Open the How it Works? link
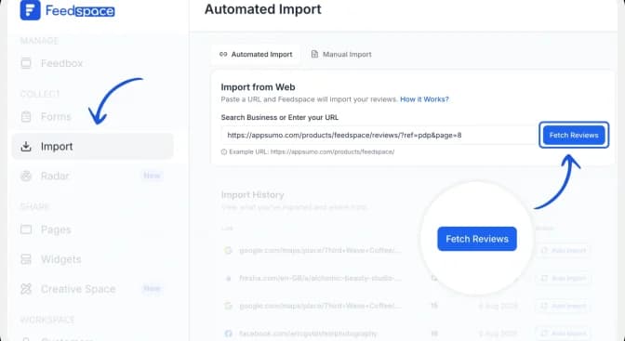 point(424,99)
